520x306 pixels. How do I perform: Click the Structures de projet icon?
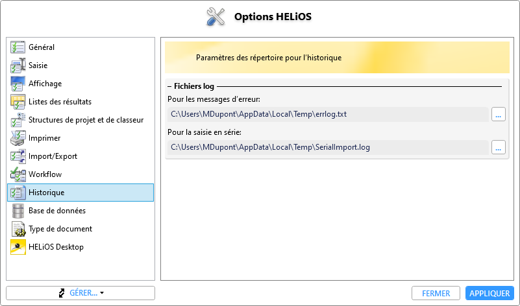click(x=18, y=120)
